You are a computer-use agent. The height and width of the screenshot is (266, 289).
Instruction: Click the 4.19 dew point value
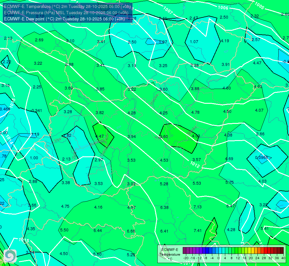[225, 41]
